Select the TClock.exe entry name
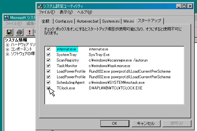This screenshot has height=131, width=197. point(66,88)
